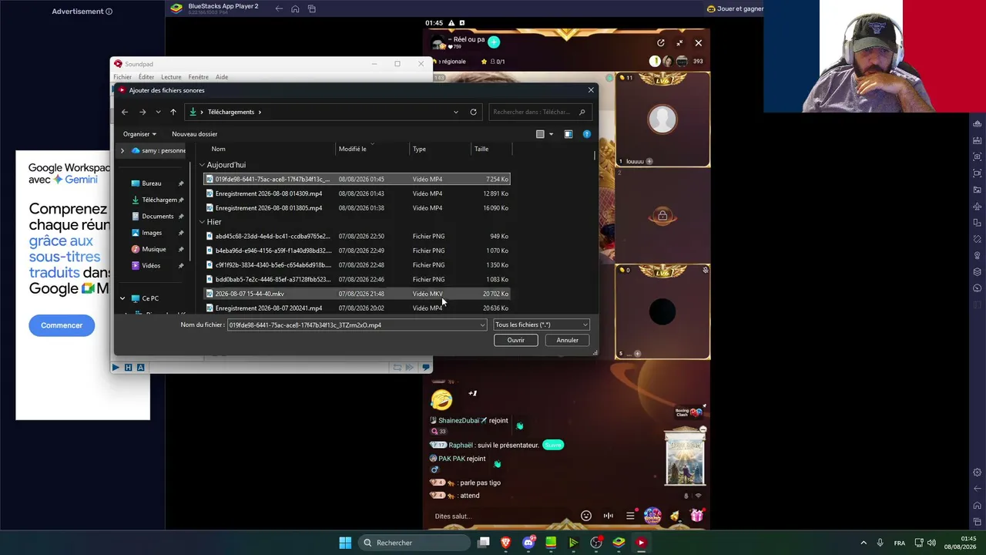Viewport: 986px width, 555px height.
Task: Open Musique in the navigation pane
Action: [153, 250]
